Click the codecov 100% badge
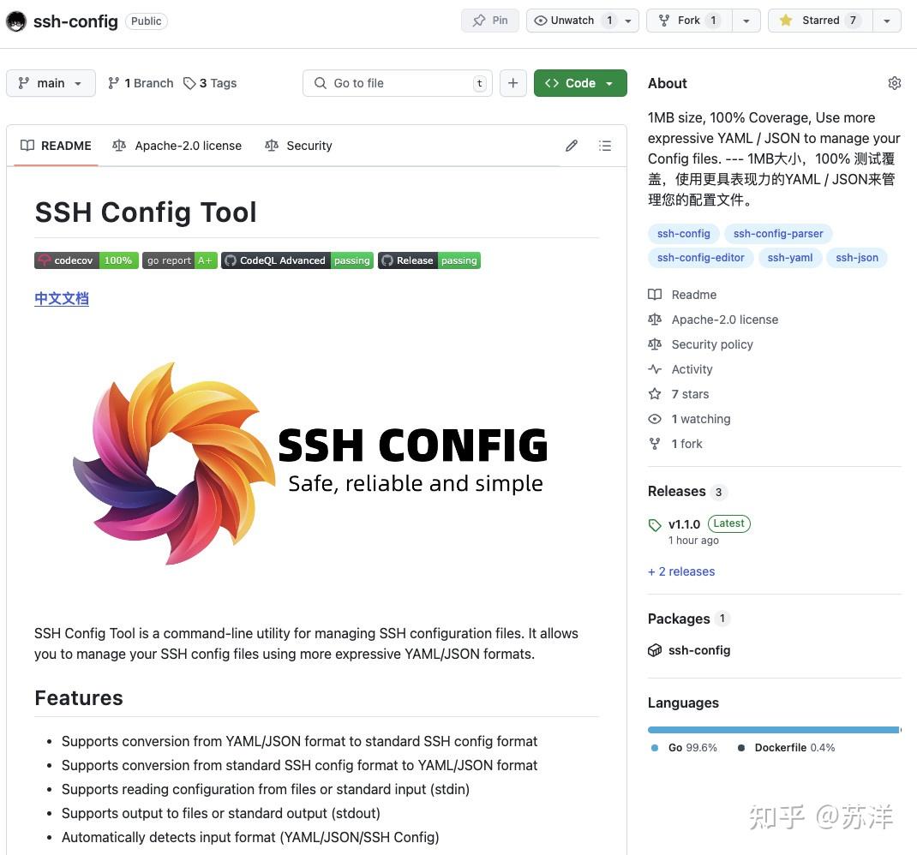This screenshot has width=917, height=855. click(x=87, y=260)
